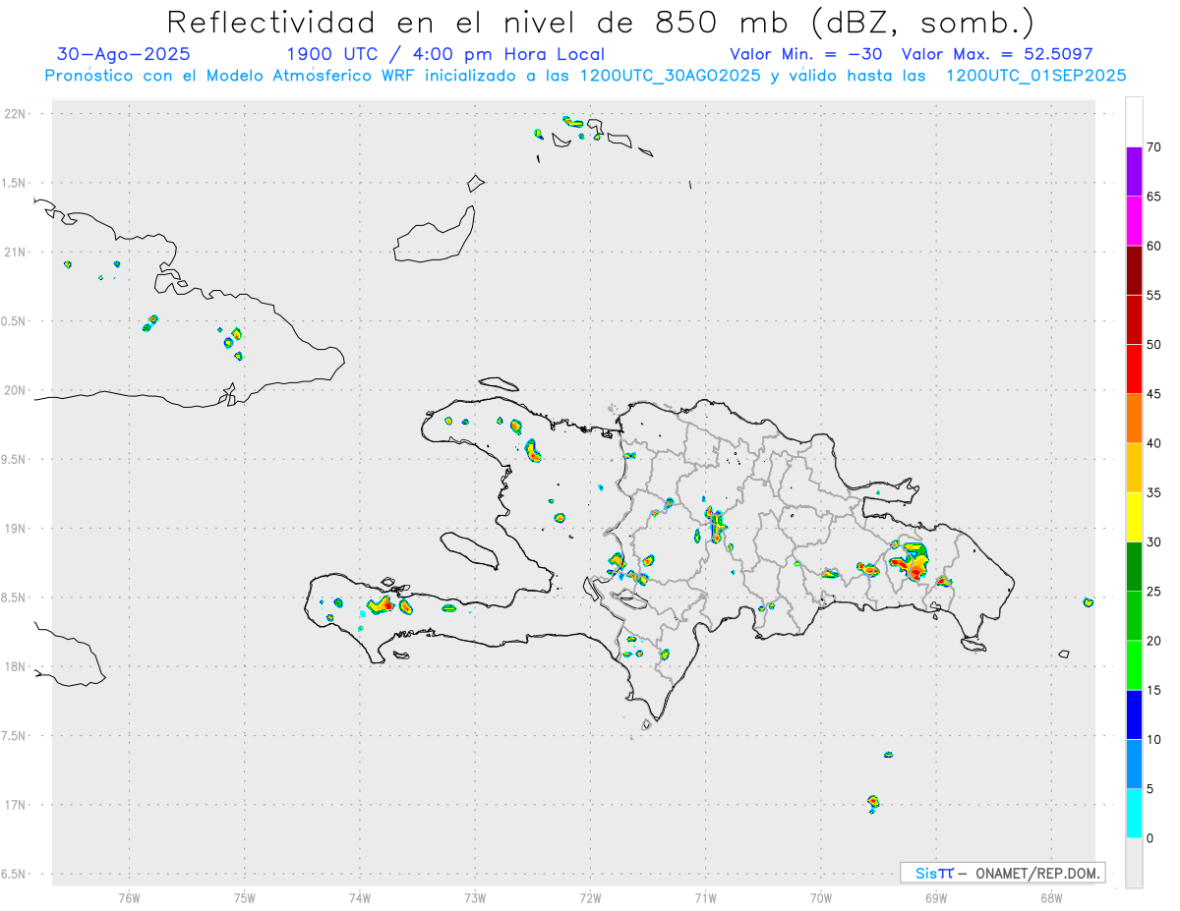This screenshot has width=1180, height=911.
Task: Click the colorbar value label '5'
Action: [1150, 789]
